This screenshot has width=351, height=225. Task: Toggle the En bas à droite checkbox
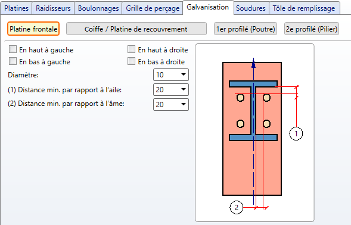click(131, 61)
